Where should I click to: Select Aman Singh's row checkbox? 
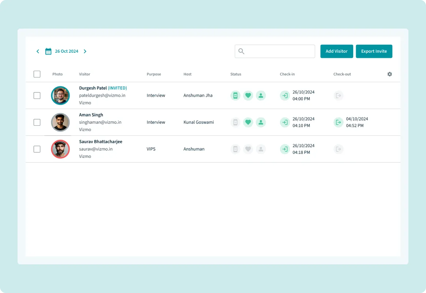tap(37, 122)
